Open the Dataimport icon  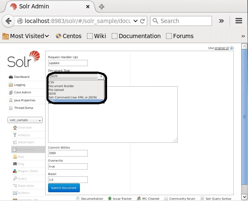(x=15, y=142)
